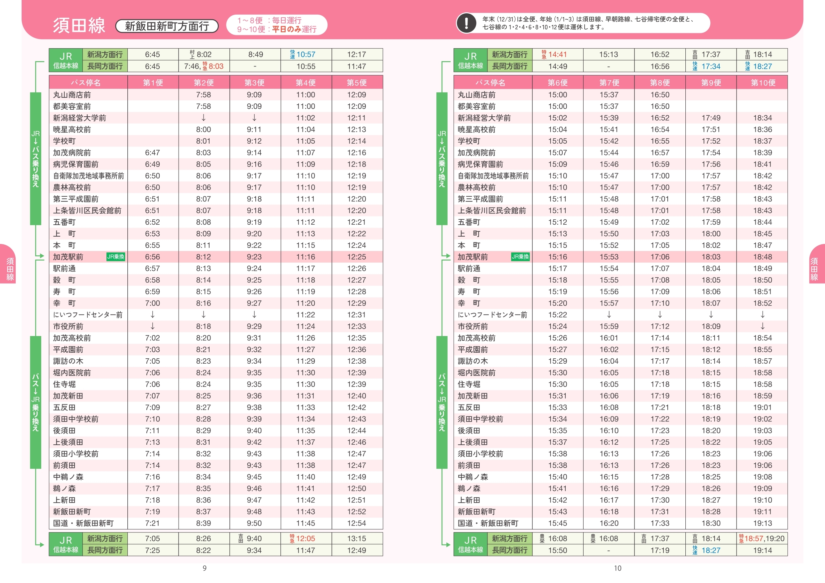Screen dimensions: 825x583
Task: Click the lower right バス→JR乗り換え green bar
Action: point(442,402)
